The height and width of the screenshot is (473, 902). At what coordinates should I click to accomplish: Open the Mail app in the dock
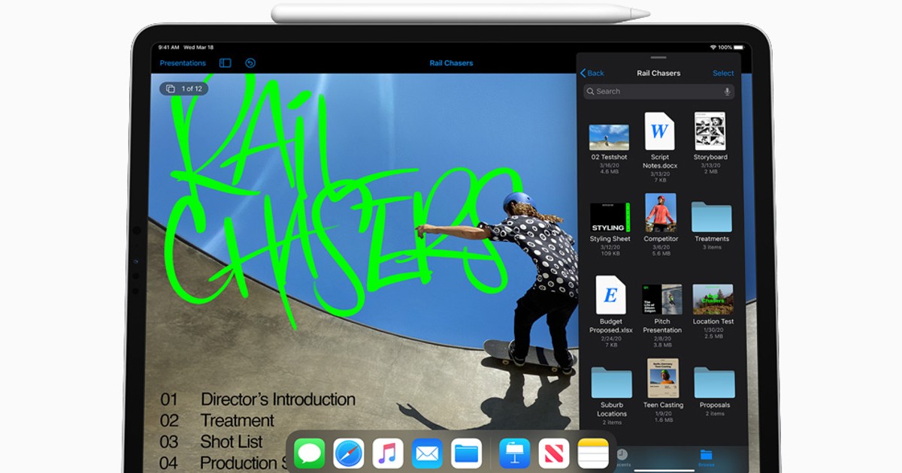pos(427,453)
